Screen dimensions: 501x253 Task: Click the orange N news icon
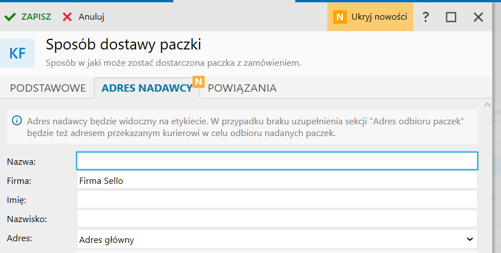[339, 17]
